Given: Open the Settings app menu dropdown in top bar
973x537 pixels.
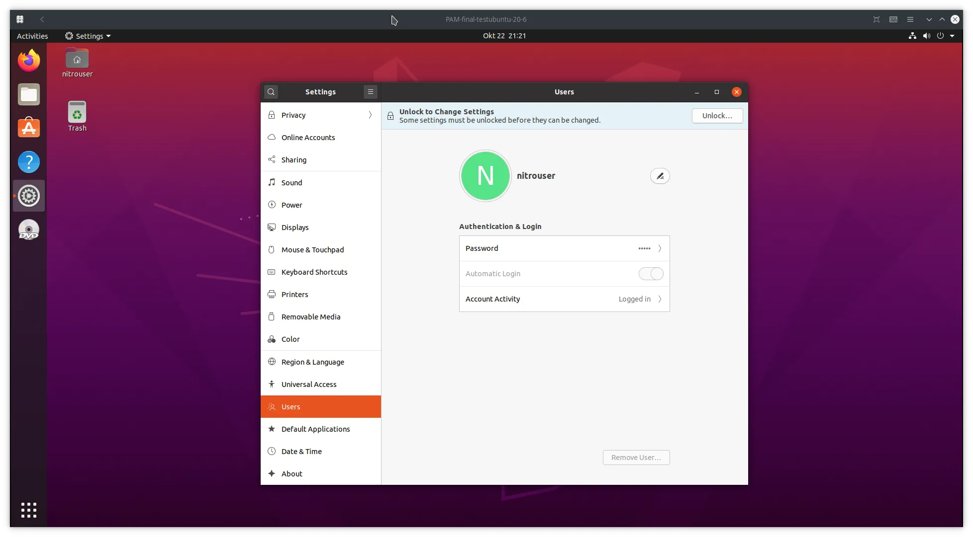Looking at the screenshot, I should [88, 36].
